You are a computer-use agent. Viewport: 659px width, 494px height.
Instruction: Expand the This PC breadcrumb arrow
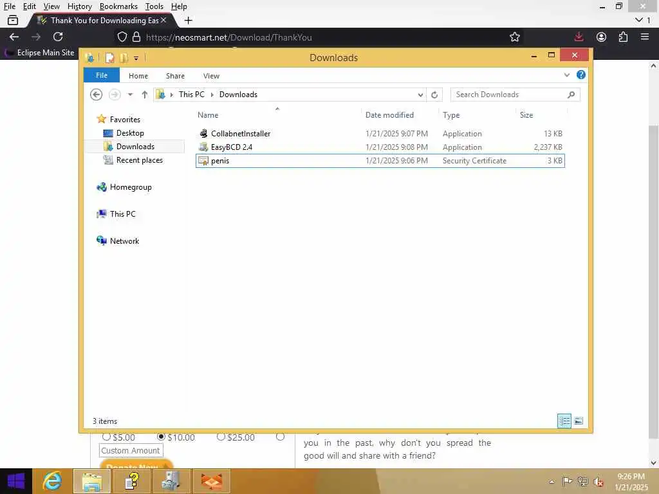click(212, 95)
